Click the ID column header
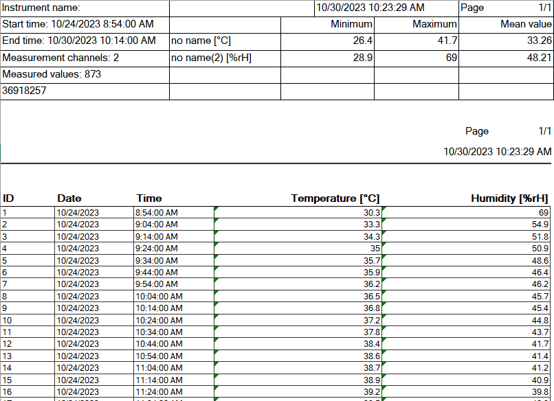Viewport: 554px width, 401px height. tap(8, 198)
